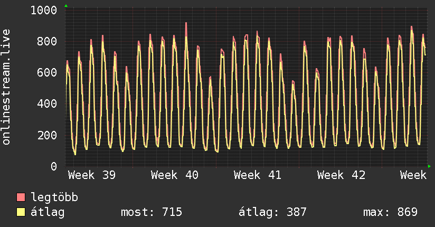Click the Week 39 axis label

tap(92, 175)
